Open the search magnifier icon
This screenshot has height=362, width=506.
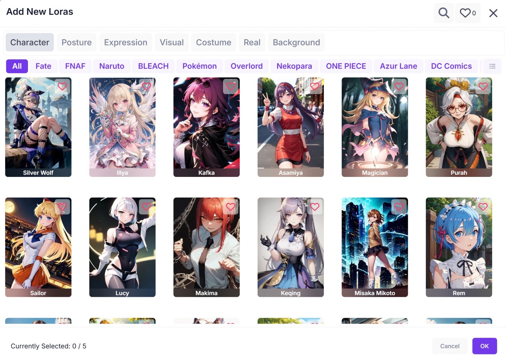point(444,13)
